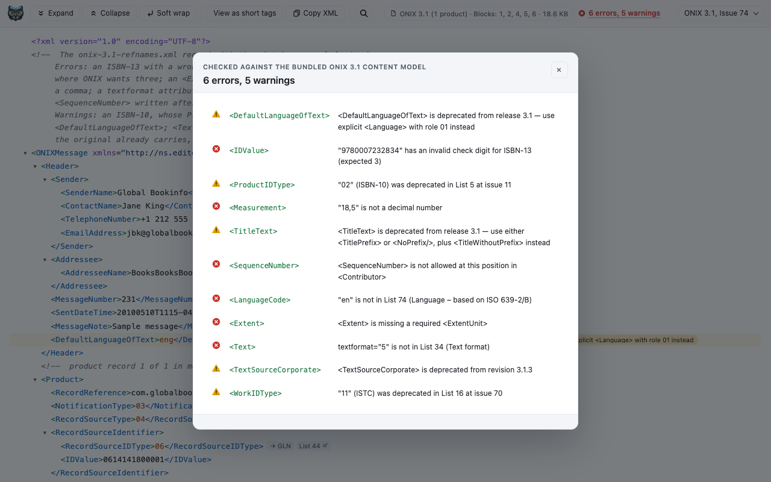Collapse the Header node
The height and width of the screenshot is (482, 771).
(x=35, y=166)
